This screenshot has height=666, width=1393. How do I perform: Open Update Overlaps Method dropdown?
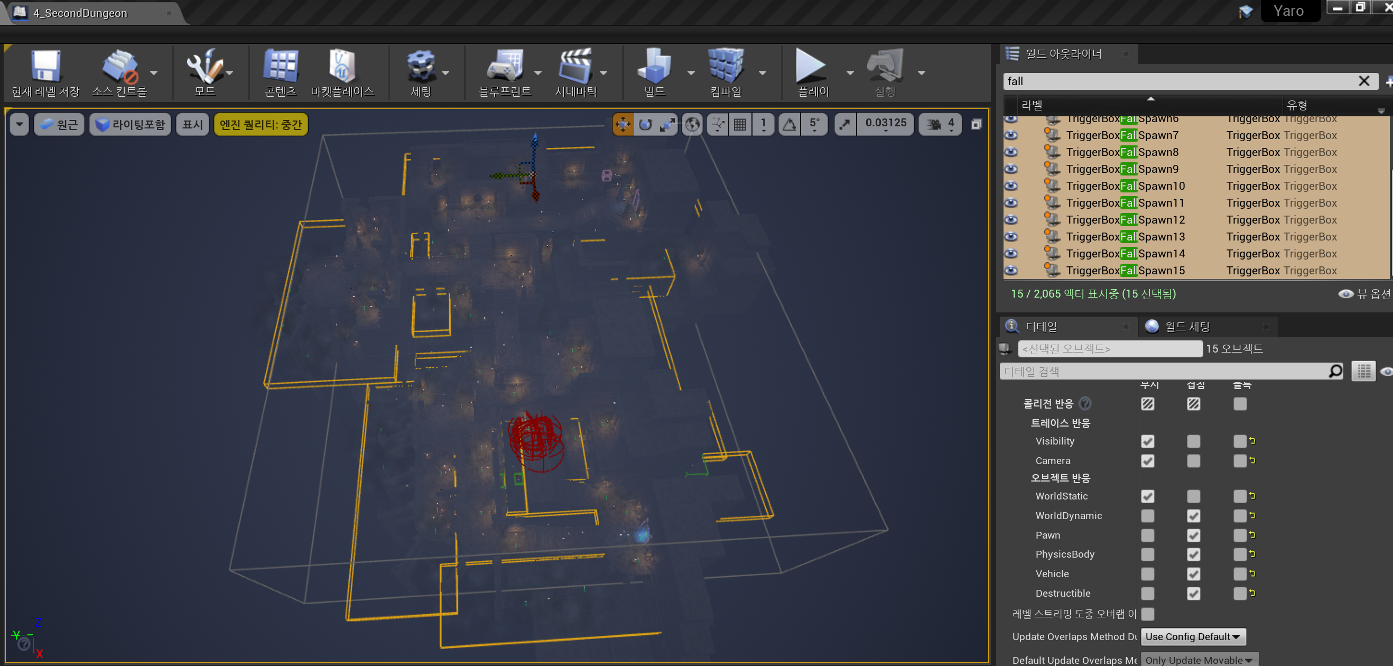[1192, 637]
